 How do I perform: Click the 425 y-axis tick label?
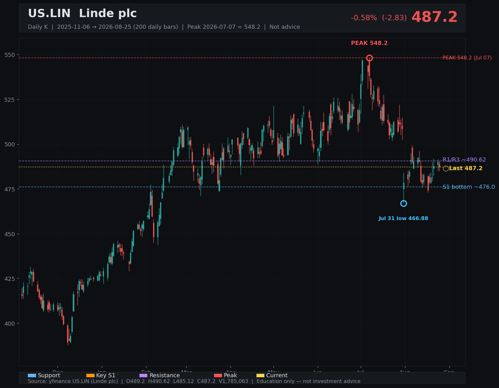pos(9,279)
